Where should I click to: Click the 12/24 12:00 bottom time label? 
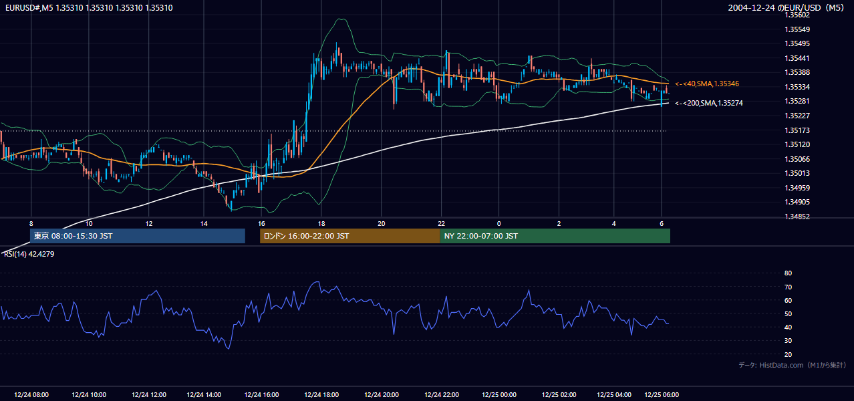point(149,394)
